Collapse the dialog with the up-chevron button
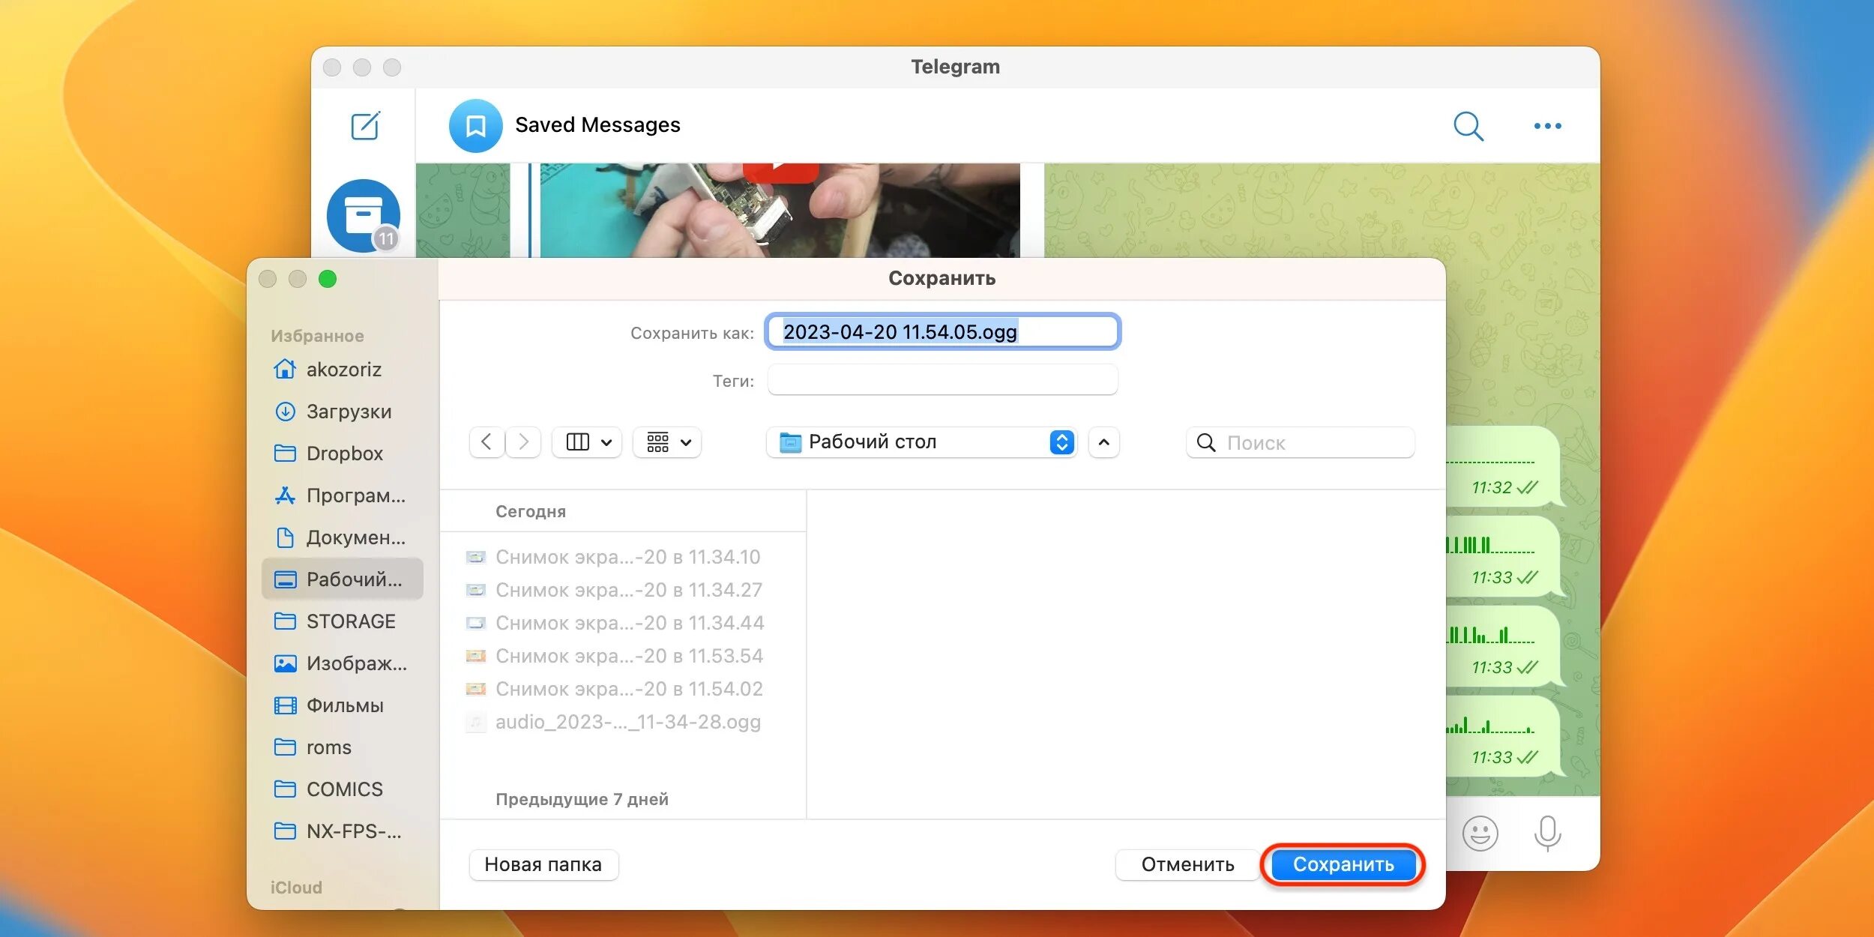The image size is (1874, 937). (x=1103, y=442)
